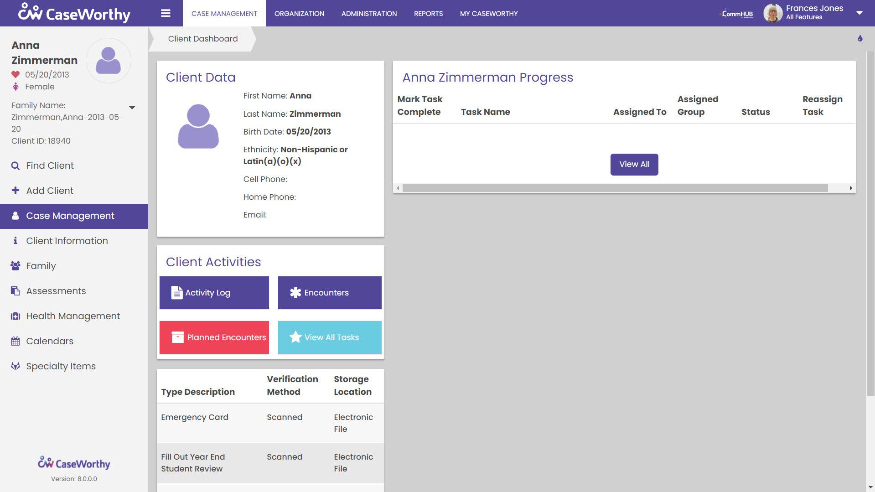The image size is (875, 492).
Task: Open the Reports menu
Action: point(428,13)
